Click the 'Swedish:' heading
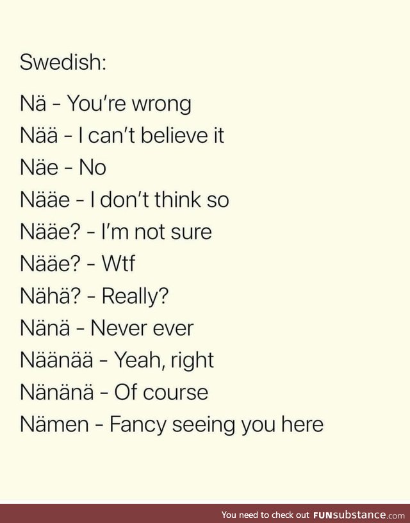Viewport: 410px width, 523px height. tap(63, 62)
